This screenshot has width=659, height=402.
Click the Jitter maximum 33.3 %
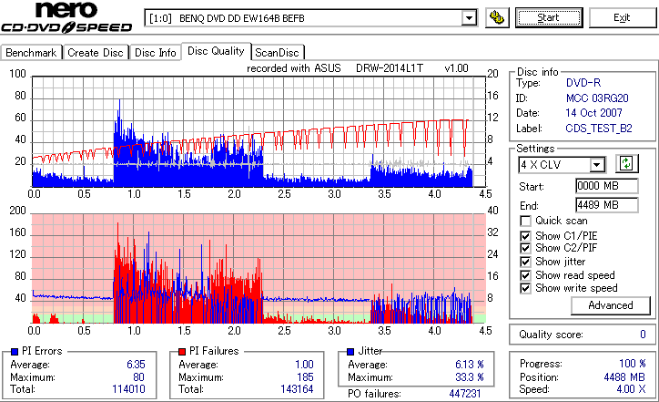point(470,377)
